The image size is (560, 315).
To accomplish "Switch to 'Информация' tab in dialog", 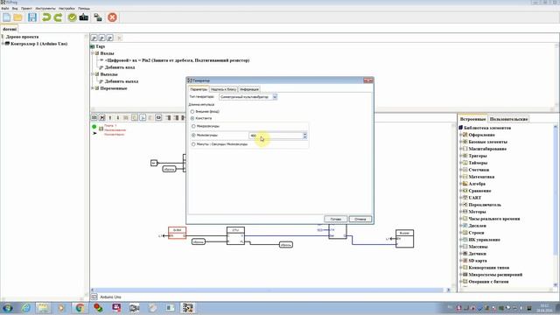I will pos(249,89).
